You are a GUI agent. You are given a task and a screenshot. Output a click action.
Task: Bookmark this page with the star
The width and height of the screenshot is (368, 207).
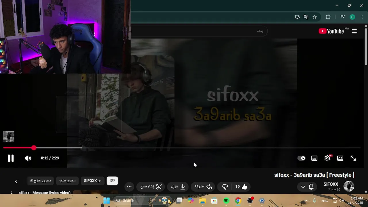(315, 17)
